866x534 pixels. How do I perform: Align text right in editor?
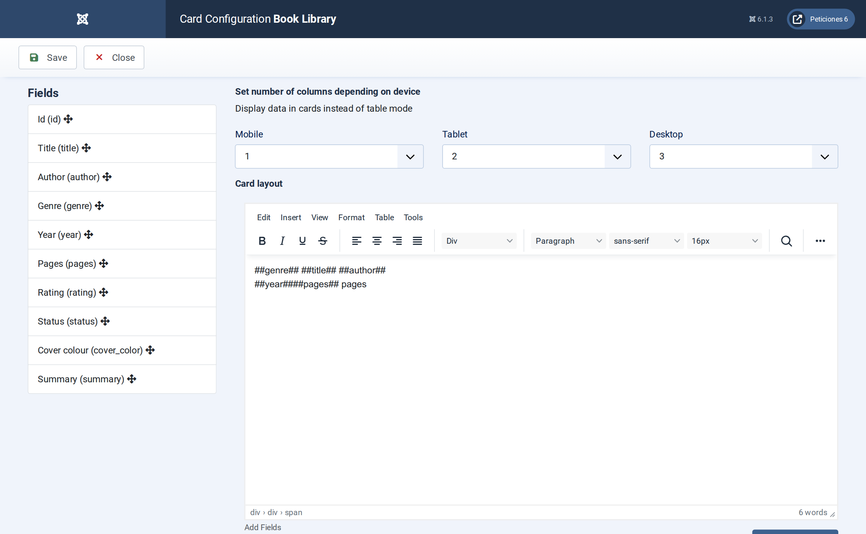coord(397,241)
